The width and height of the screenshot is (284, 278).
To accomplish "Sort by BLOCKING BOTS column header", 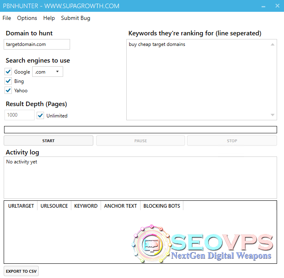I will pyautogui.click(x=162, y=206).
